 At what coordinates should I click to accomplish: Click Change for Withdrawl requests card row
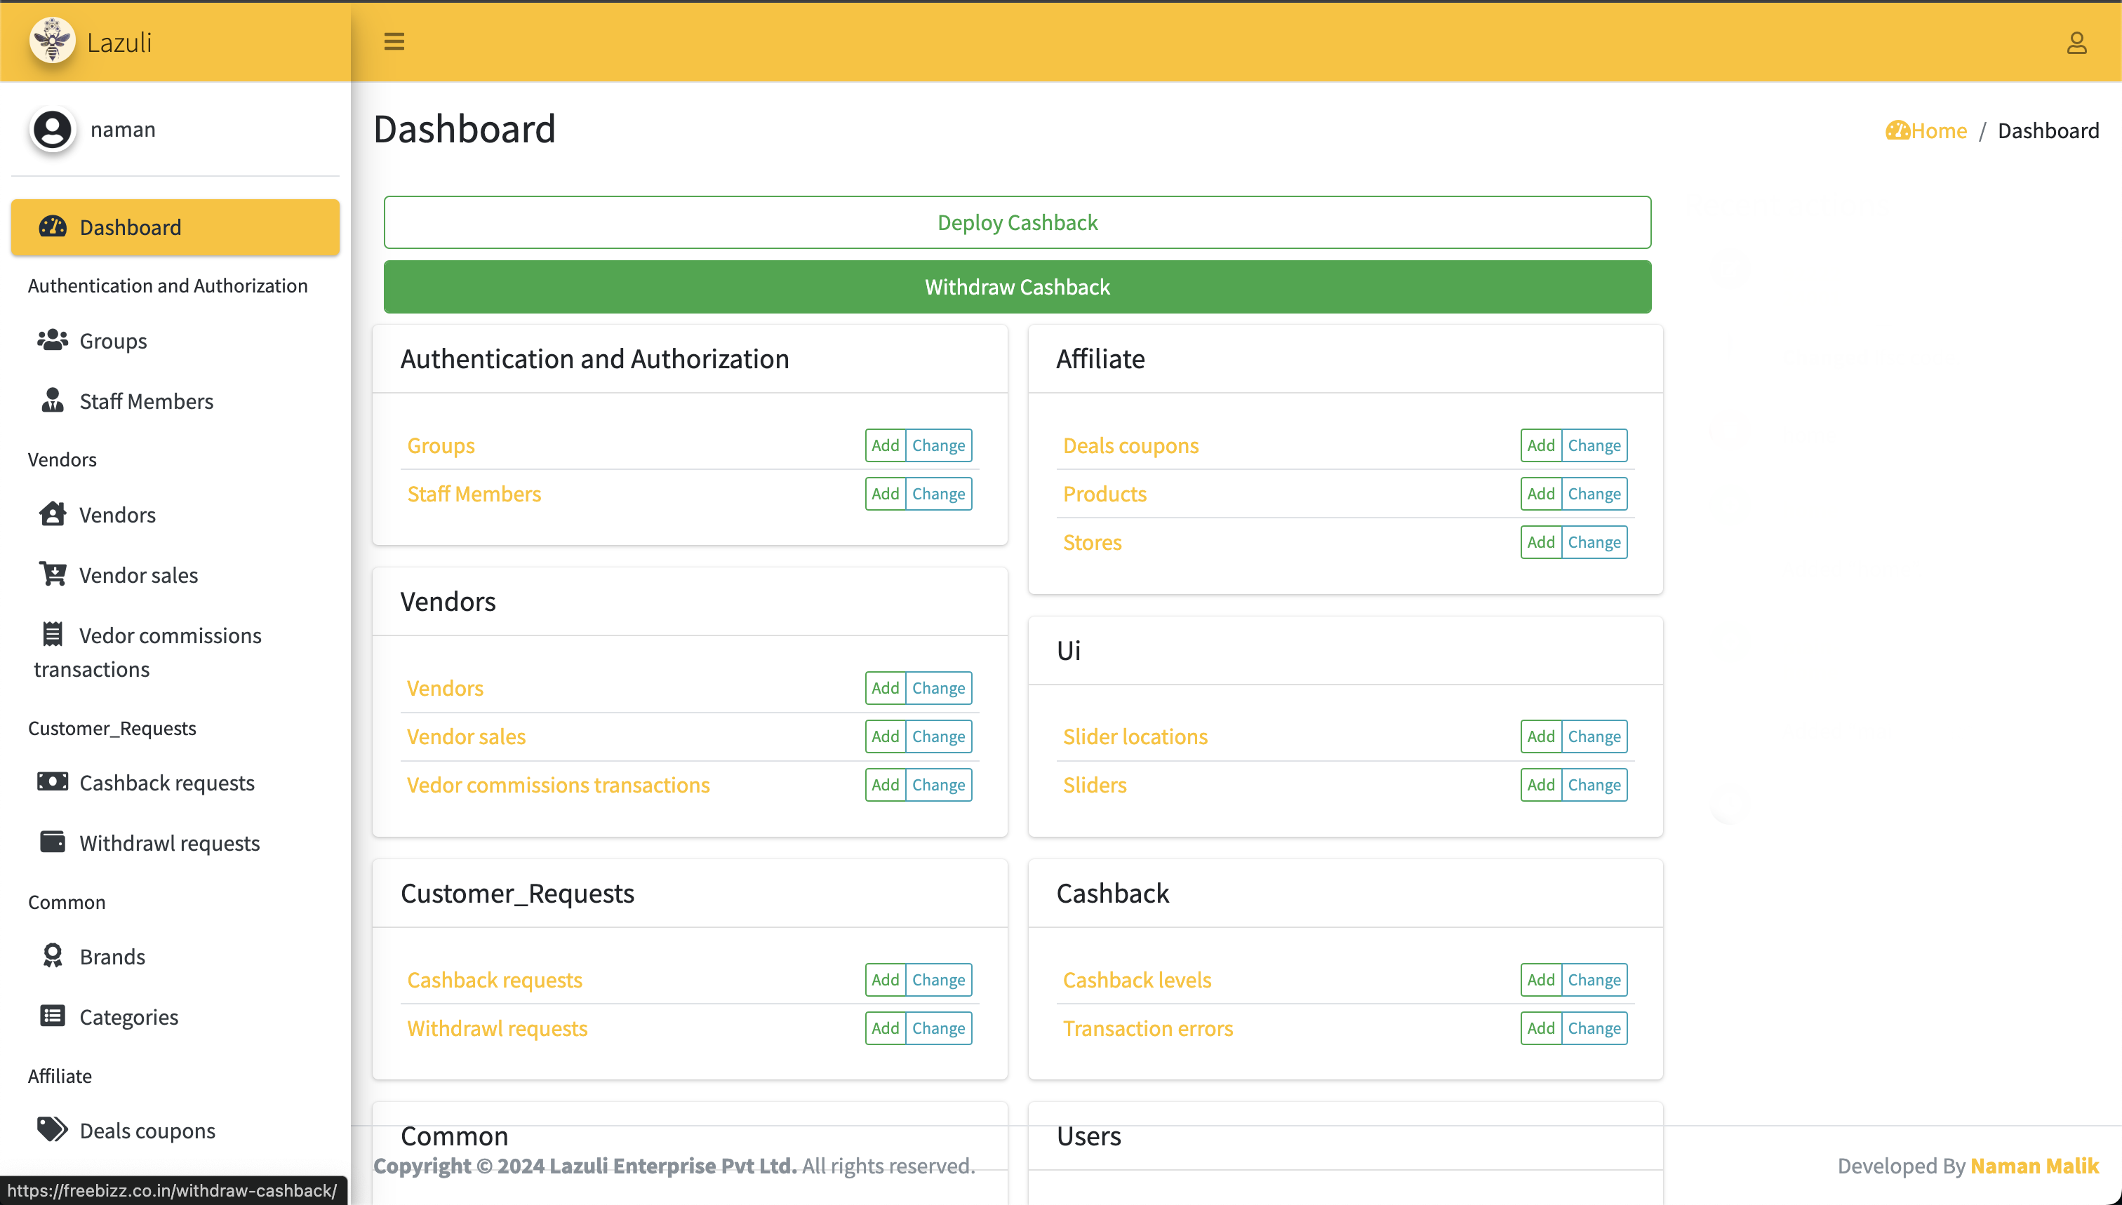938,1028
